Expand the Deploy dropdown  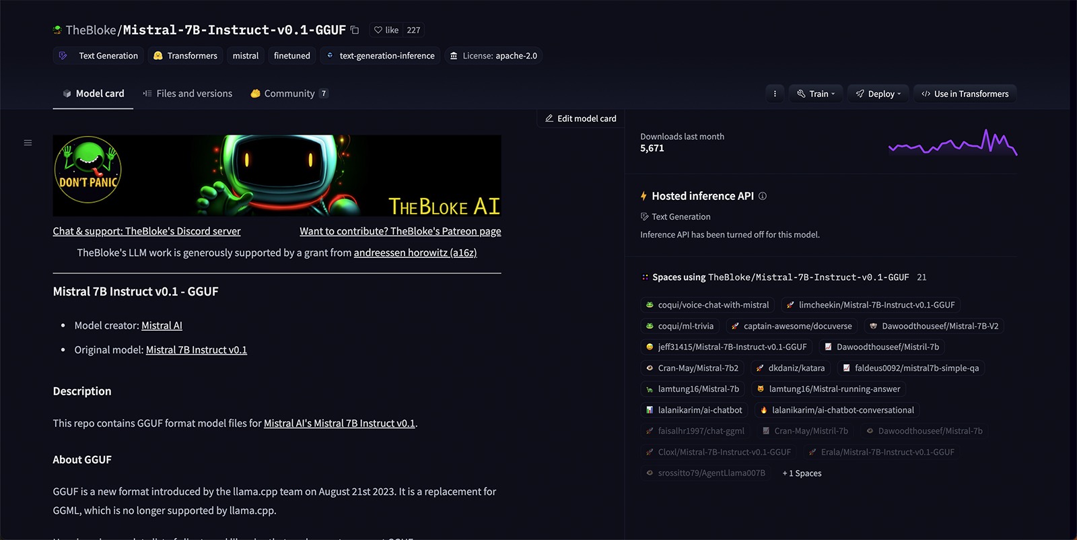(x=878, y=94)
